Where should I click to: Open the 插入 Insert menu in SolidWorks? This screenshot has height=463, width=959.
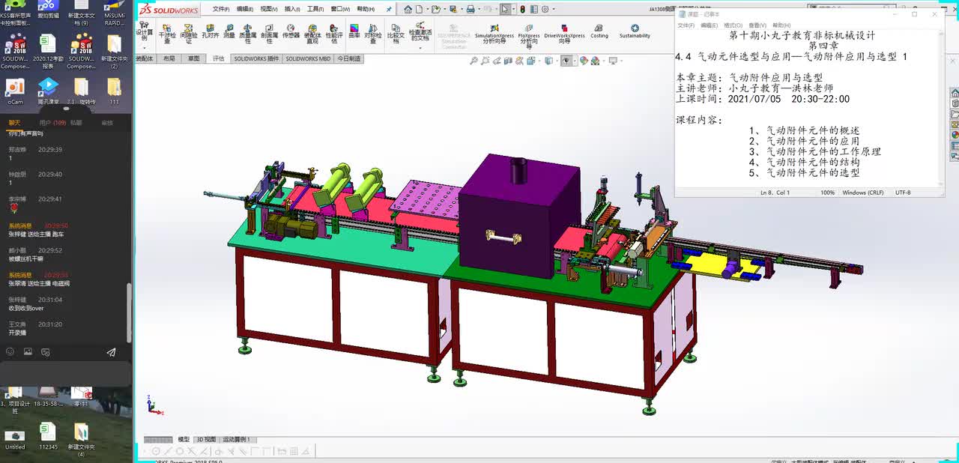292,9
